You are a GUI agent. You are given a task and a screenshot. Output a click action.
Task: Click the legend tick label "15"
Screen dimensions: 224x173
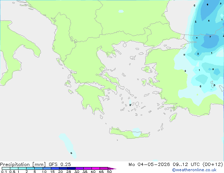tap(52, 172)
